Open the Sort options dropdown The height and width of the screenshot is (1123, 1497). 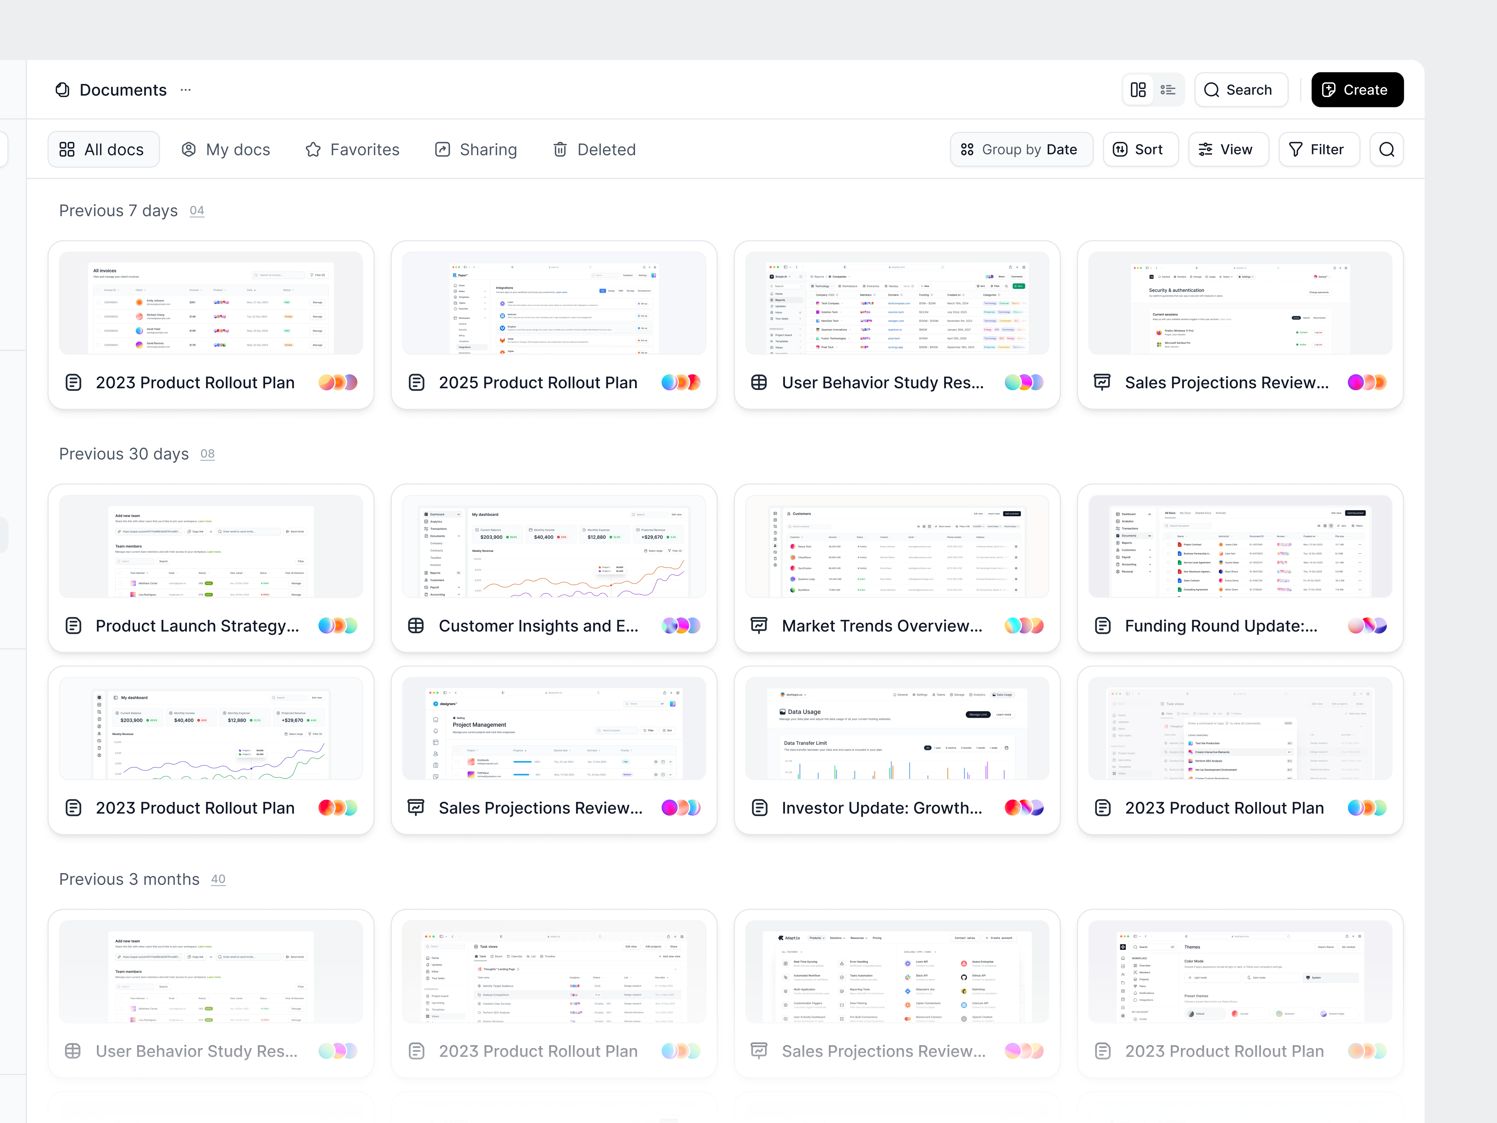[x=1140, y=149]
